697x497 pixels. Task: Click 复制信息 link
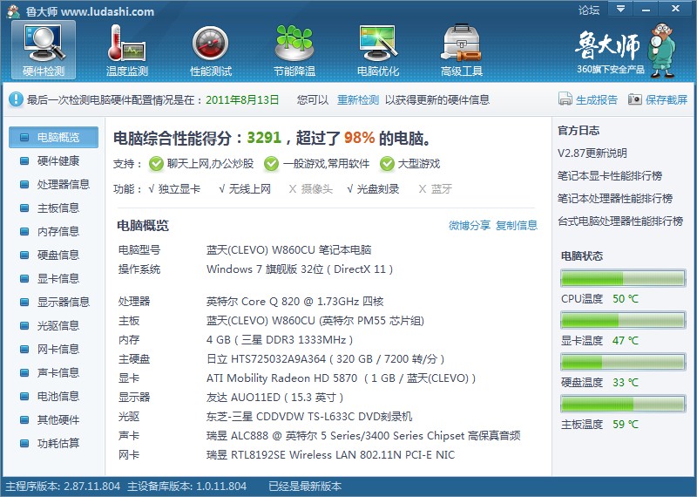517,226
